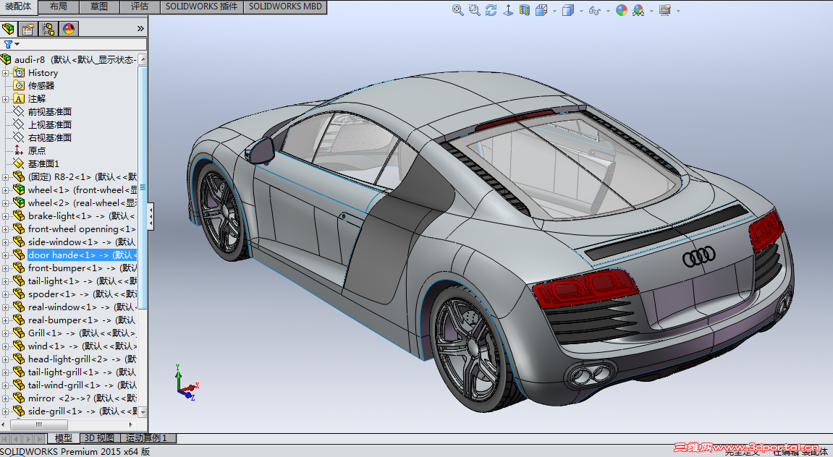
Task: Switch to the 评估 tab
Action: click(139, 7)
